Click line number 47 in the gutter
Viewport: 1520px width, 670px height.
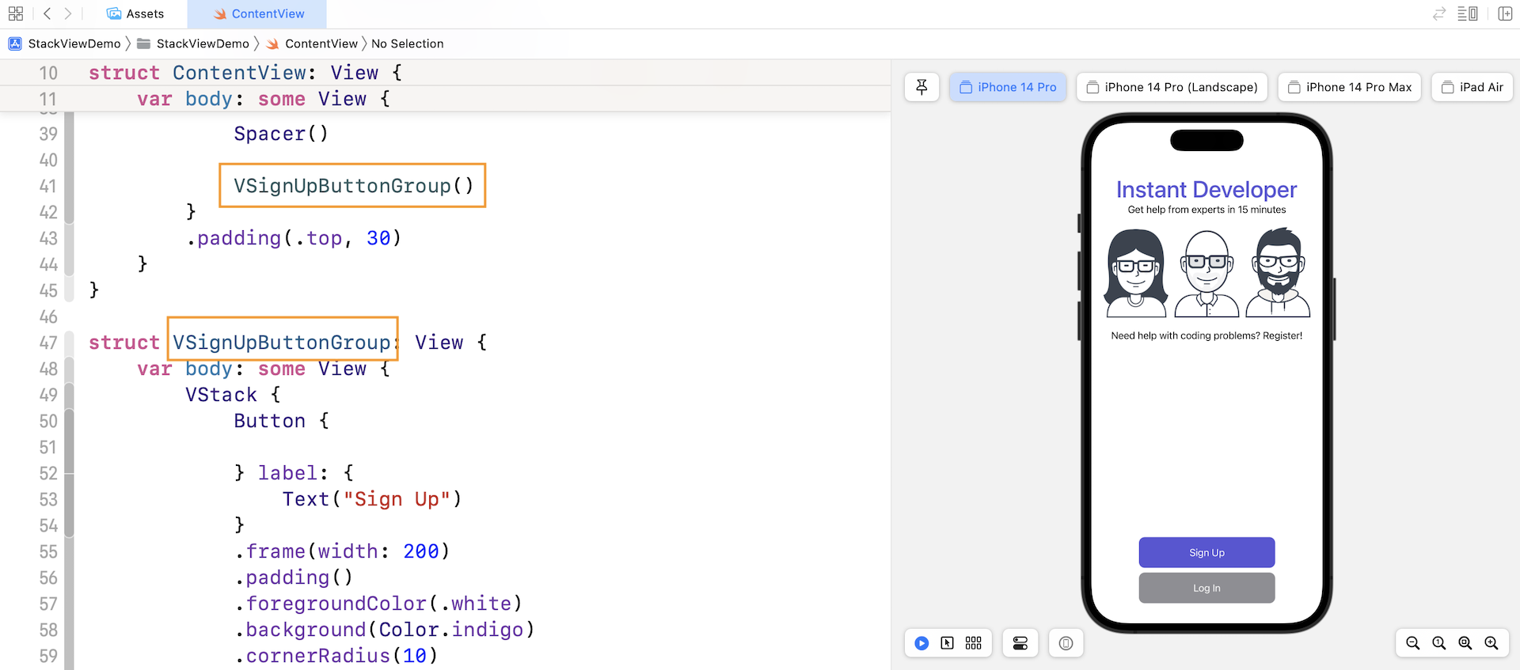pyautogui.click(x=48, y=343)
